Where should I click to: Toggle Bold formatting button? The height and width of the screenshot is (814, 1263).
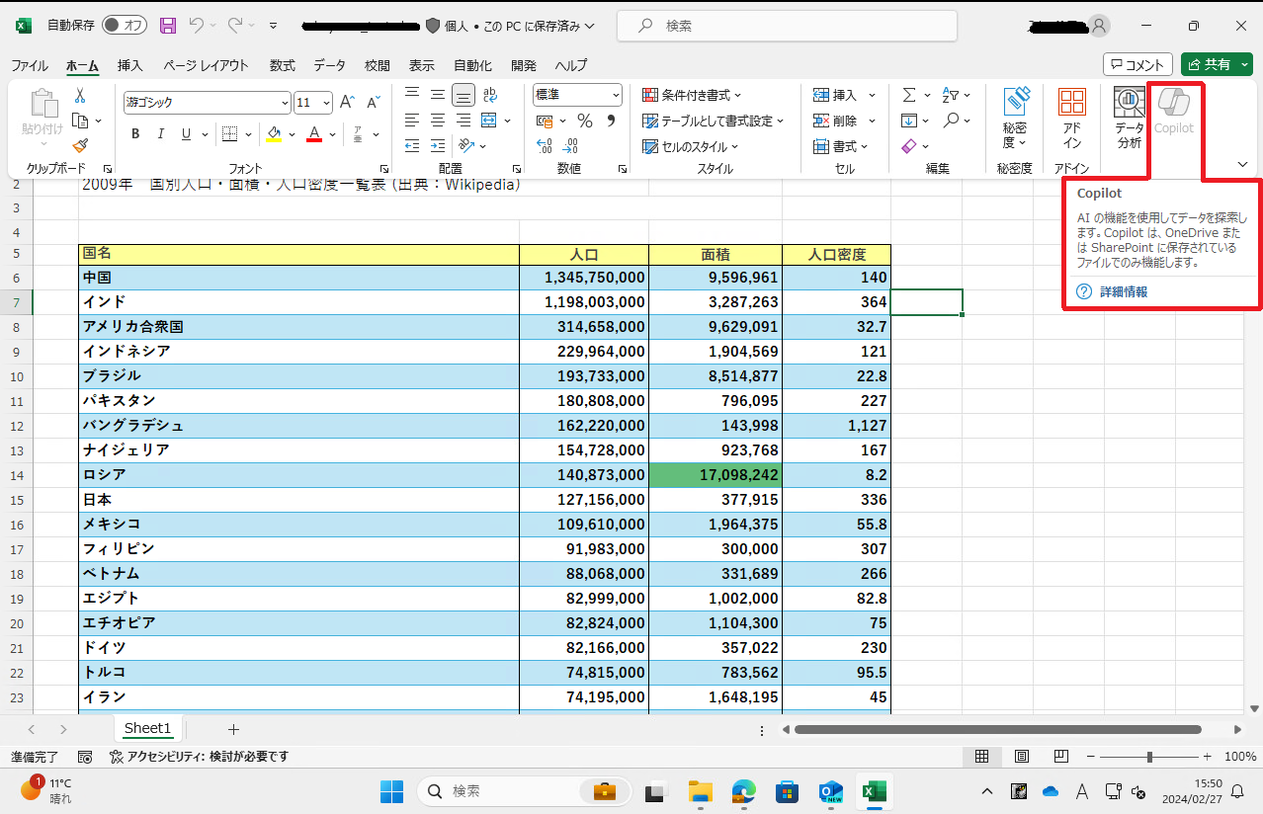click(135, 134)
